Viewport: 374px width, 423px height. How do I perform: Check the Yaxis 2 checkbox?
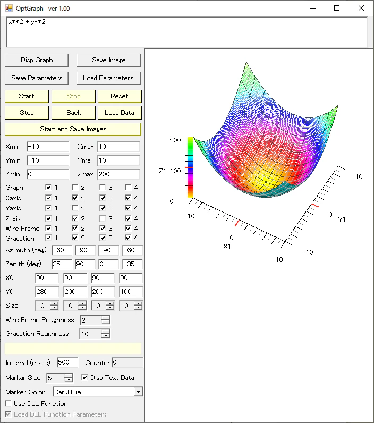[x=75, y=208]
